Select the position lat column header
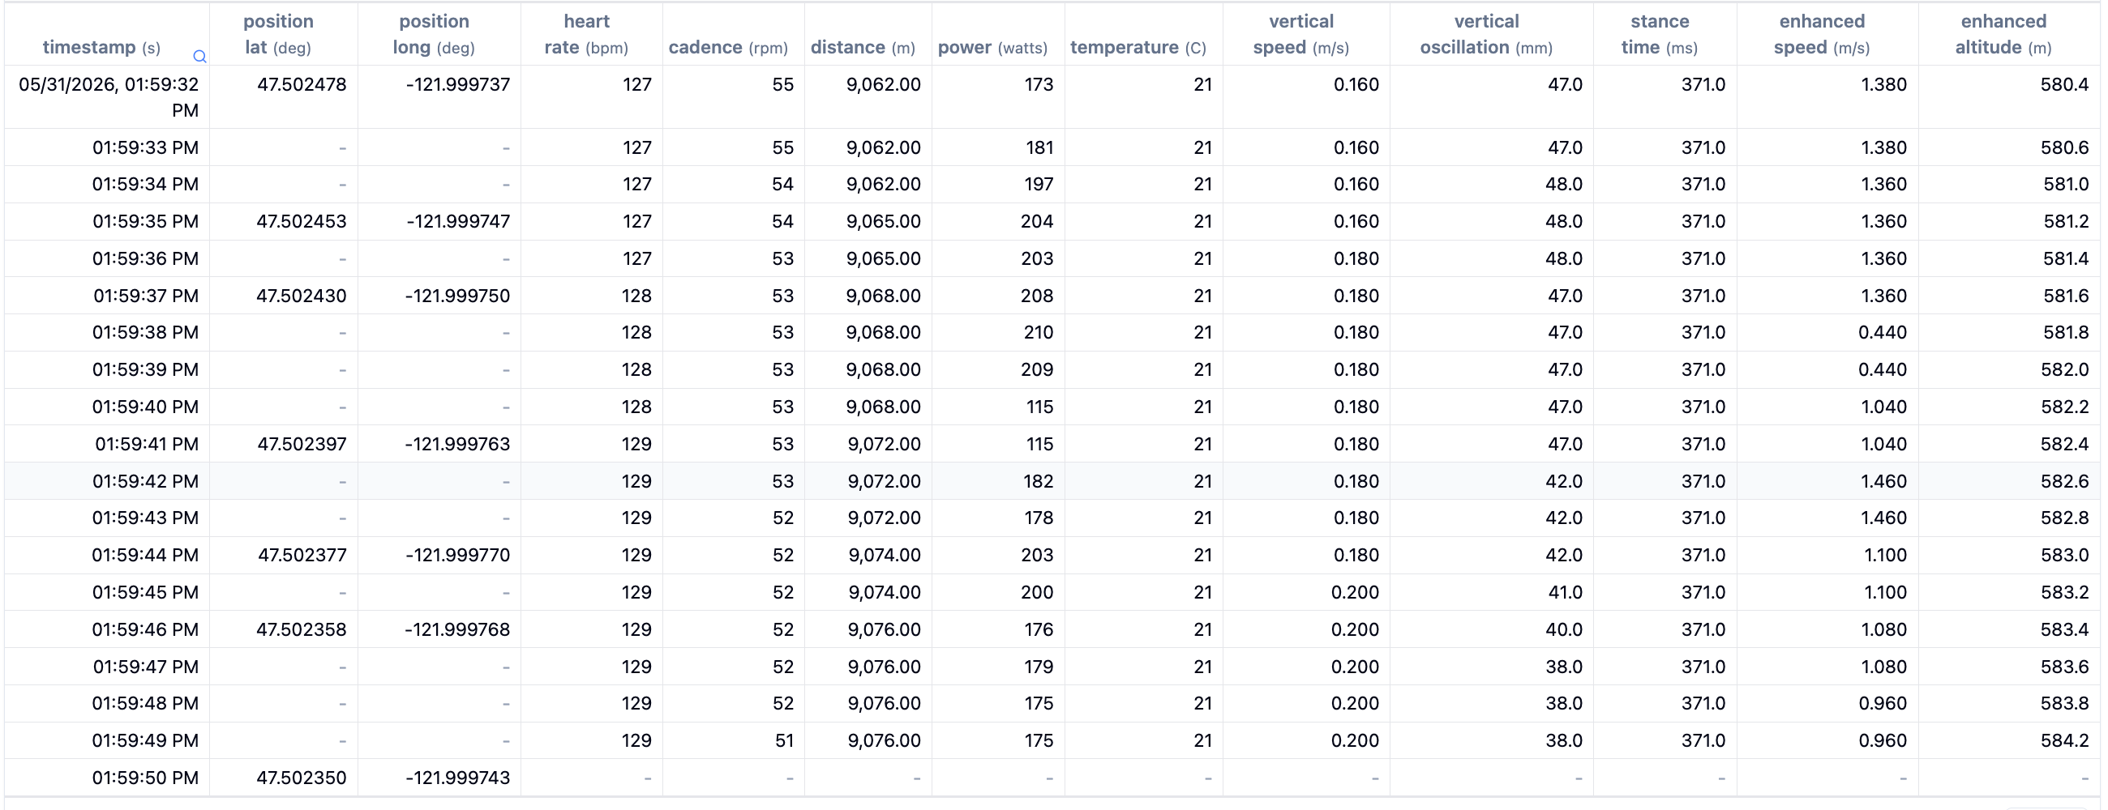Screen dimensions: 2108x810 point(278,34)
